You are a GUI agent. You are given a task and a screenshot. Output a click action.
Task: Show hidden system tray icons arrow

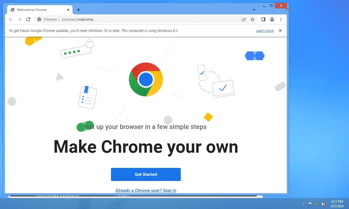point(303,204)
